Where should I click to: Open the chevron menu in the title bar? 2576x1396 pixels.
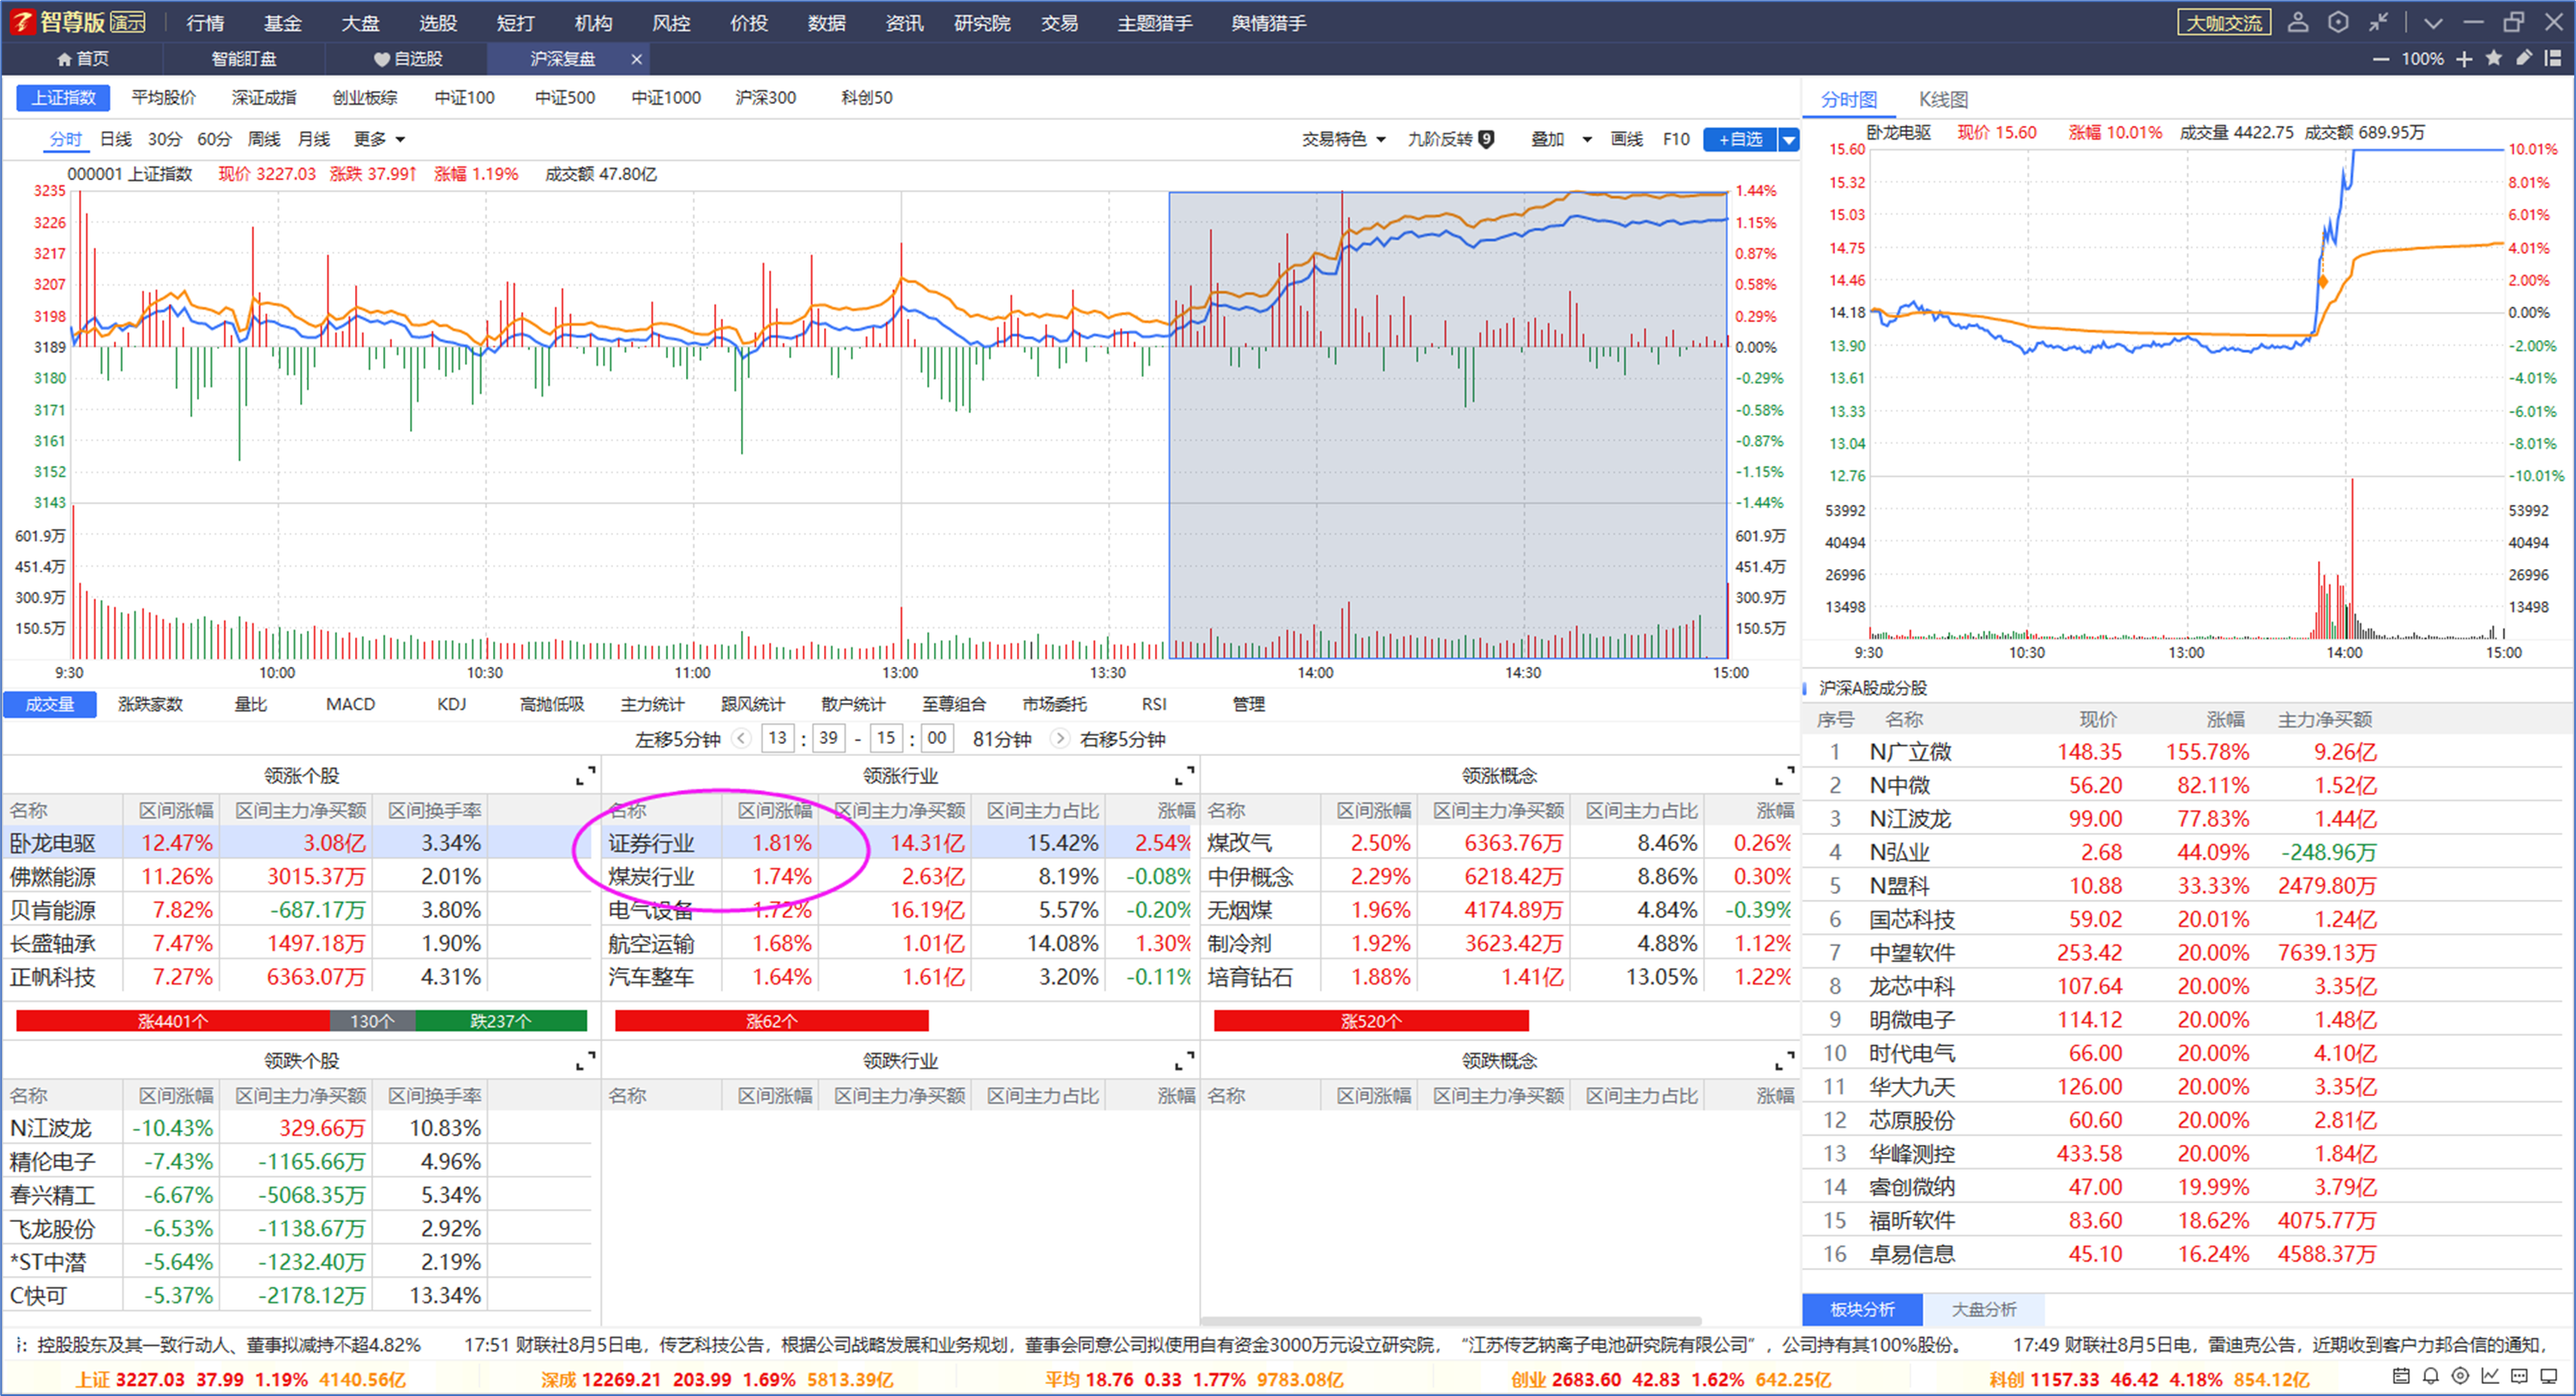pos(2433,22)
